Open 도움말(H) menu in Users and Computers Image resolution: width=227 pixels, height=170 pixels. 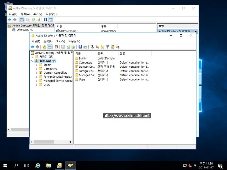point(74,41)
